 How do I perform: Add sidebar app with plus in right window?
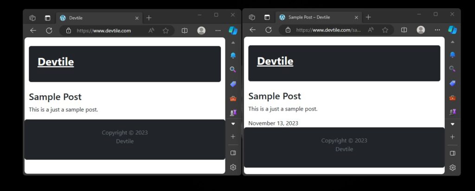pos(452,137)
